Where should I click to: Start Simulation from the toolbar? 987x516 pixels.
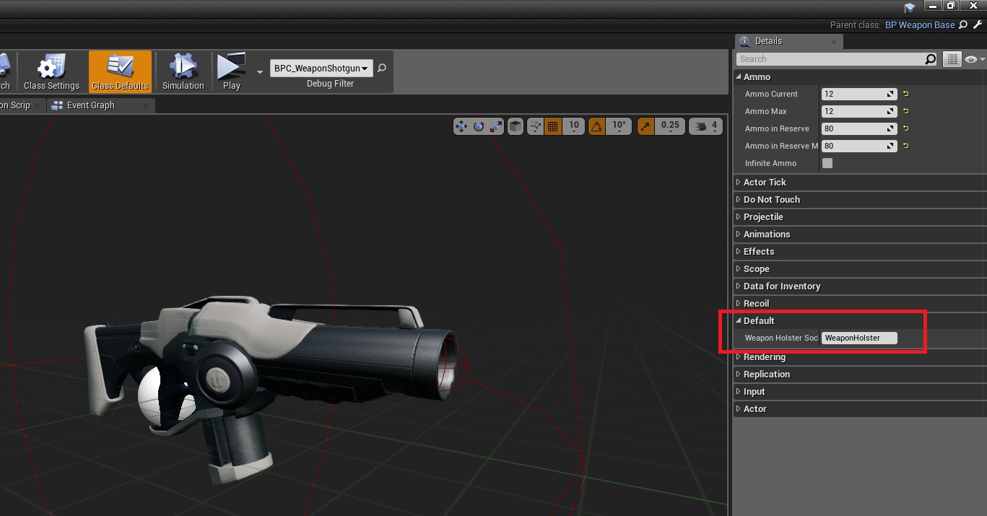pos(183,72)
